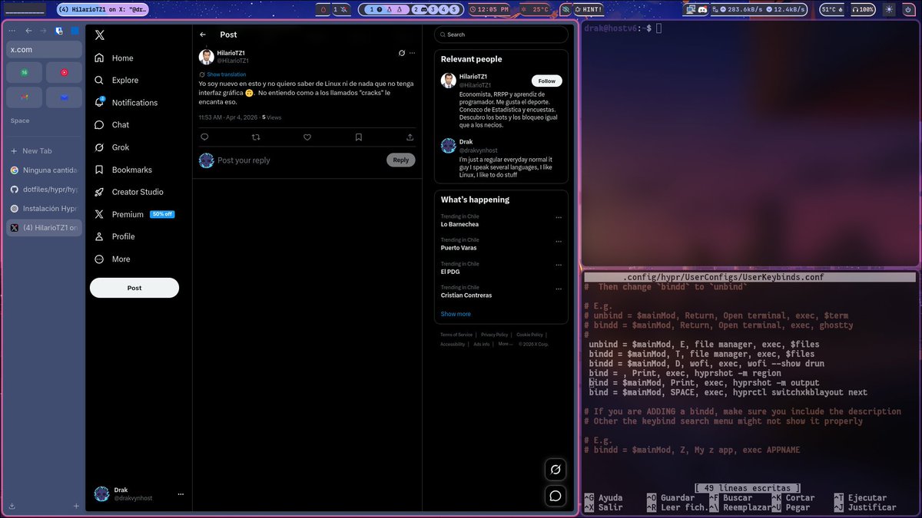
Task: Open Profile in X sidebar
Action: coord(114,236)
